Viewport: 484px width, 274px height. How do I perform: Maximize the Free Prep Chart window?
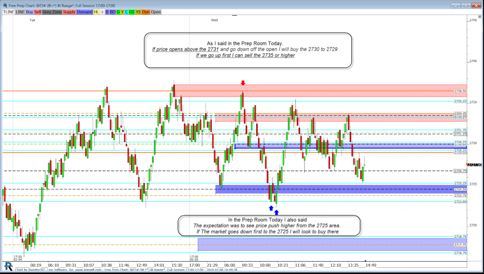pyautogui.click(x=466, y=5)
